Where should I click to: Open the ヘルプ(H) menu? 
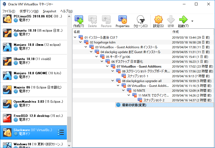pos(66,11)
